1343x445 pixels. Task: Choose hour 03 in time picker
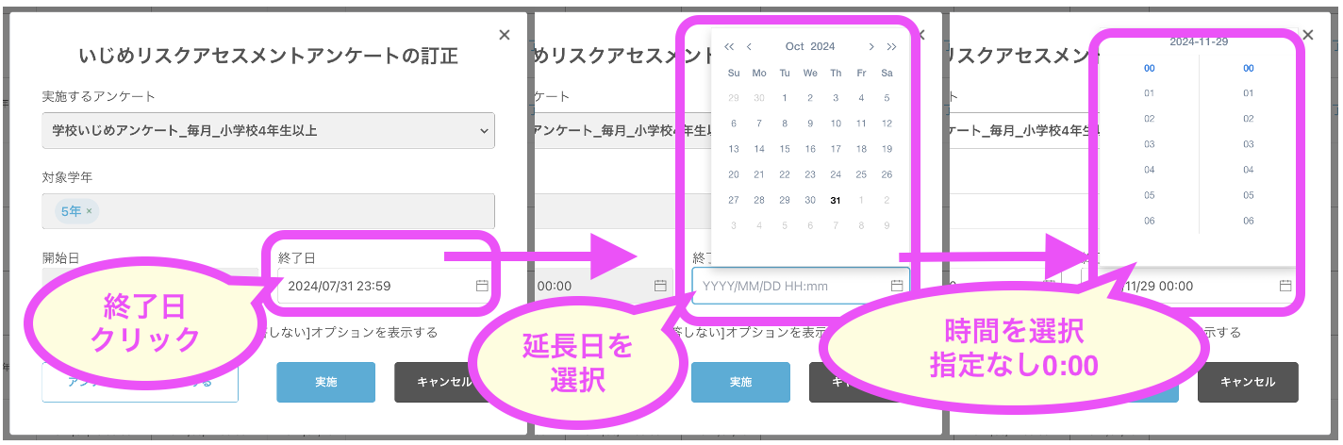(x=1149, y=144)
